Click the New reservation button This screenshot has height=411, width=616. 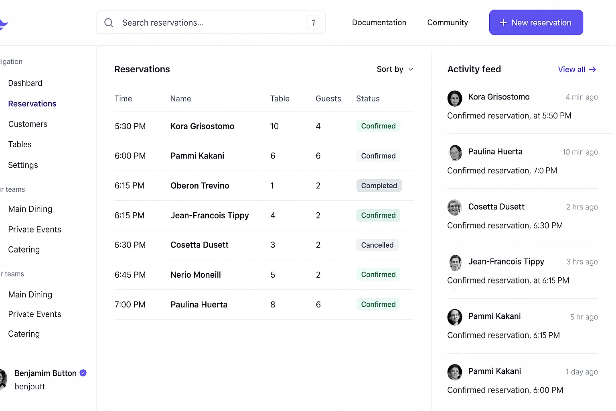(x=536, y=23)
